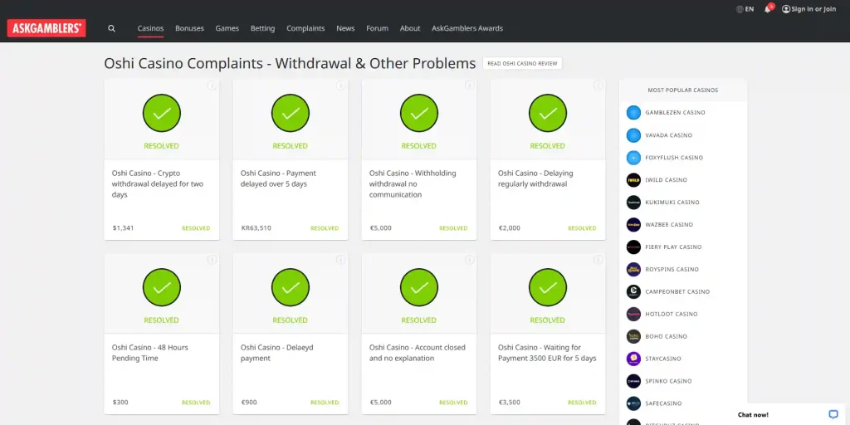Click info icon on Account closed card

(x=470, y=260)
